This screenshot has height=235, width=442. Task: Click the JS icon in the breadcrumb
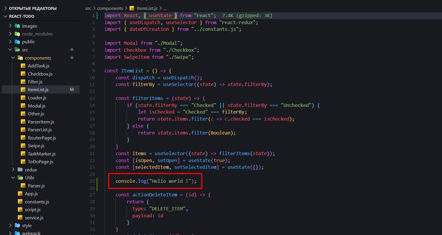[132, 8]
